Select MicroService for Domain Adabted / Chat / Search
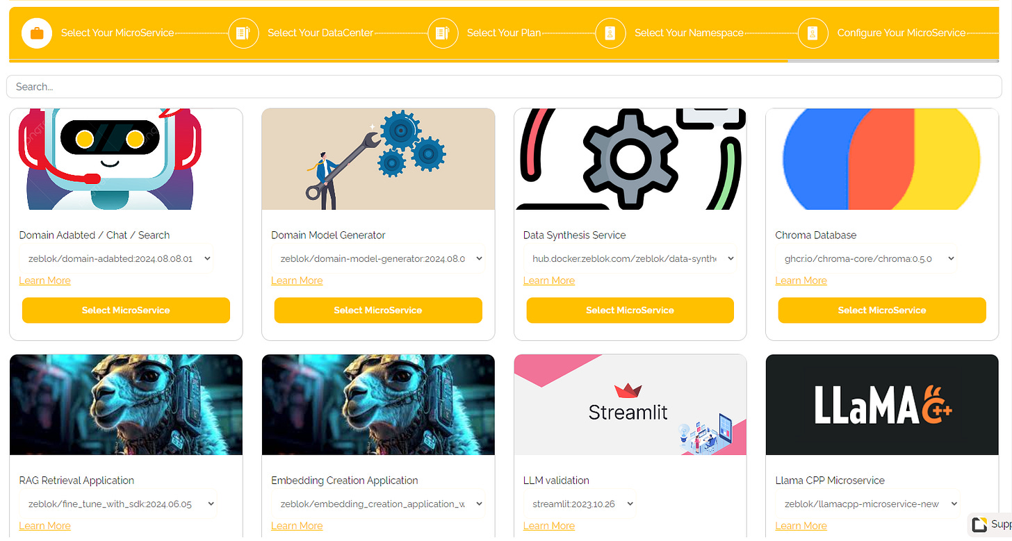Screen dimensions: 1012x541 click(x=126, y=310)
